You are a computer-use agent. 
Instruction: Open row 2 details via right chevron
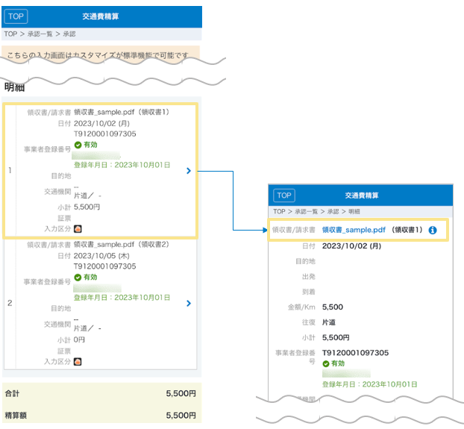click(x=188, y=304)
